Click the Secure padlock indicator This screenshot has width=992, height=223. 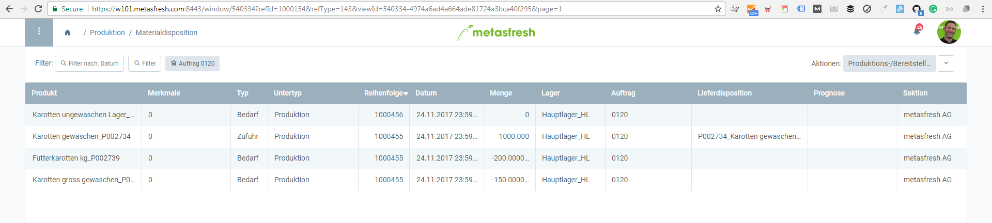click(x=68, y=9)
